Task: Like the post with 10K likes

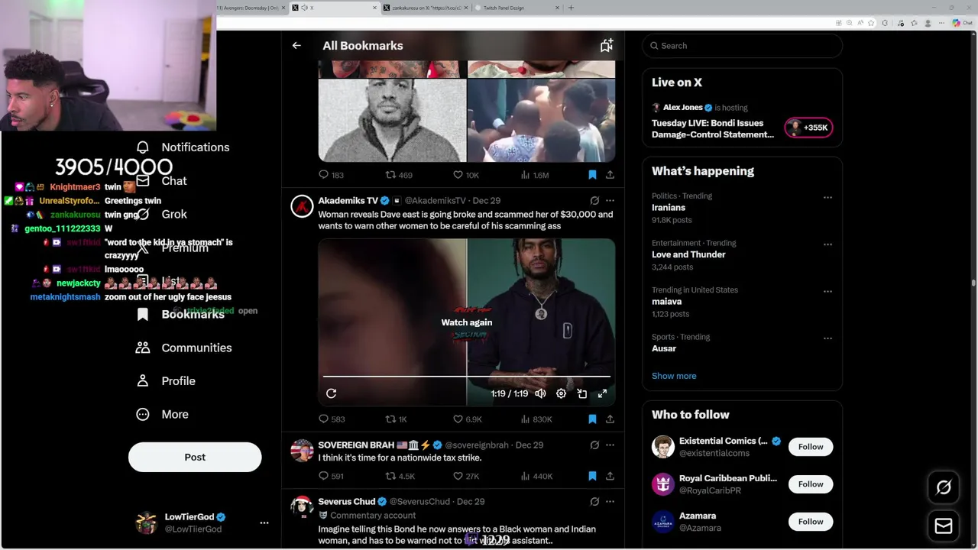Action: click(x=466, y=175)
